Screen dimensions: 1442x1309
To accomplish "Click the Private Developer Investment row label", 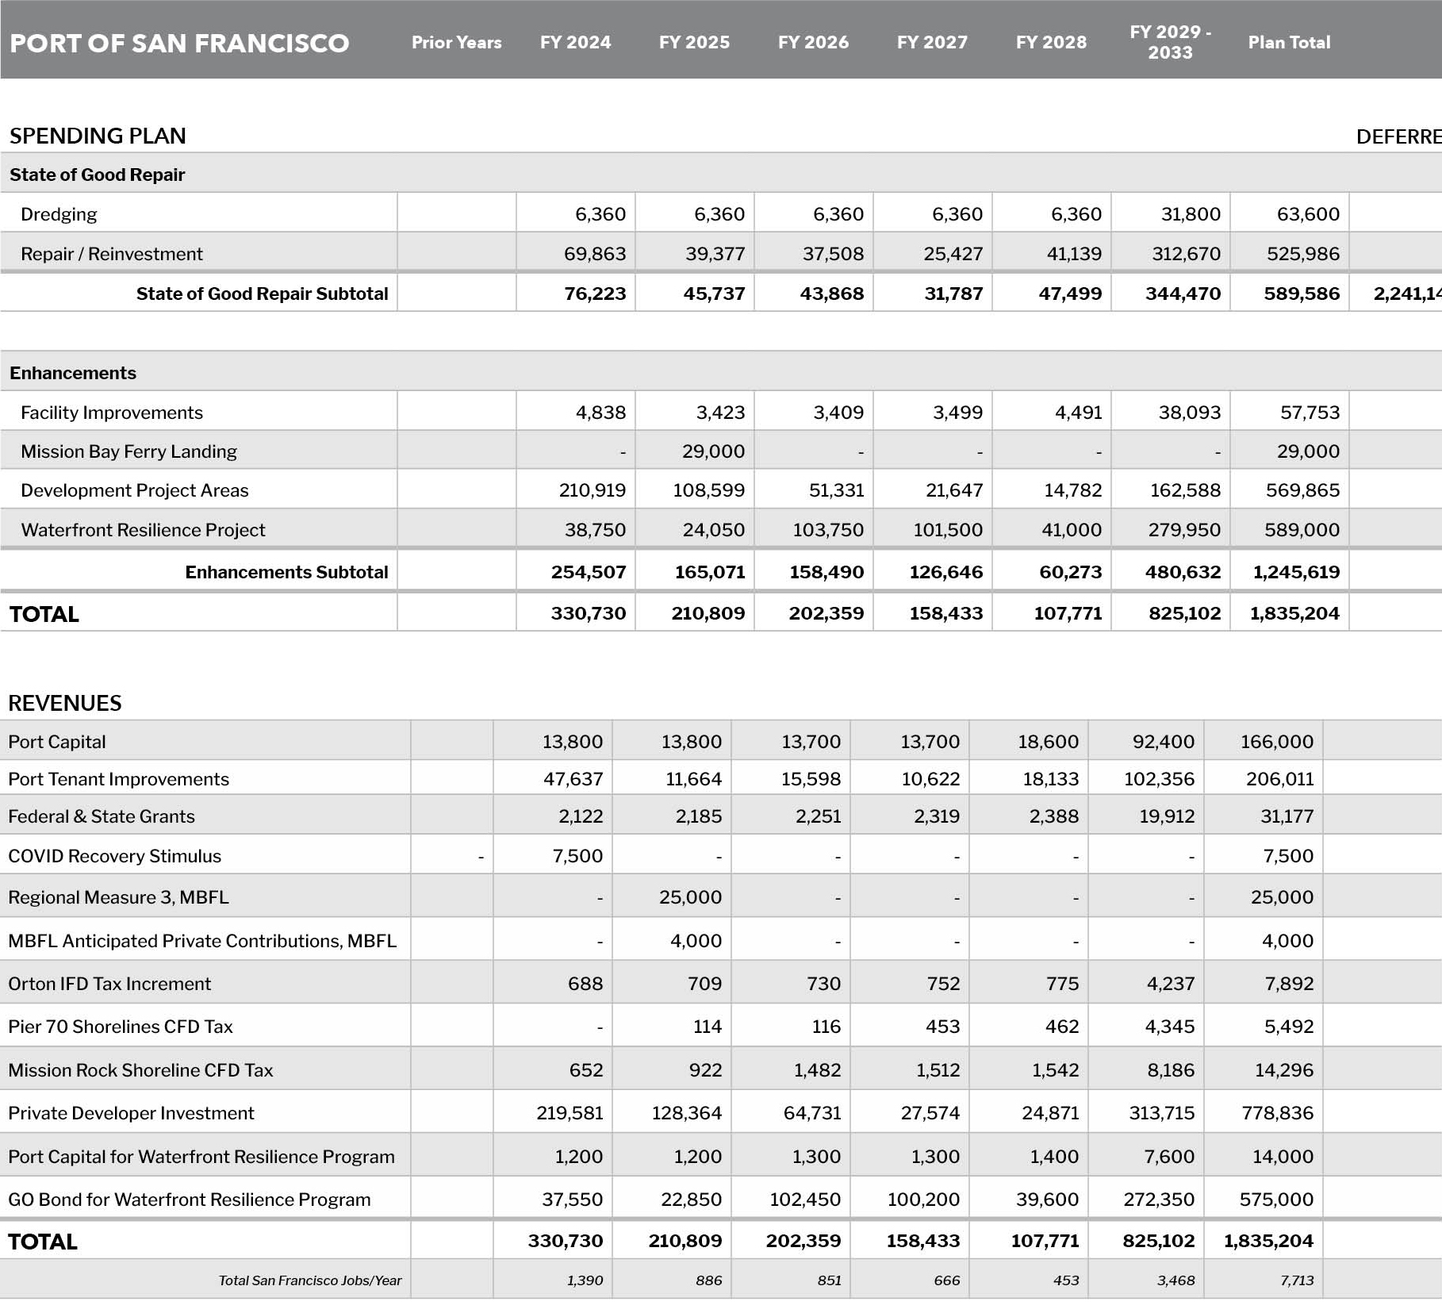I will point(132,1113).
